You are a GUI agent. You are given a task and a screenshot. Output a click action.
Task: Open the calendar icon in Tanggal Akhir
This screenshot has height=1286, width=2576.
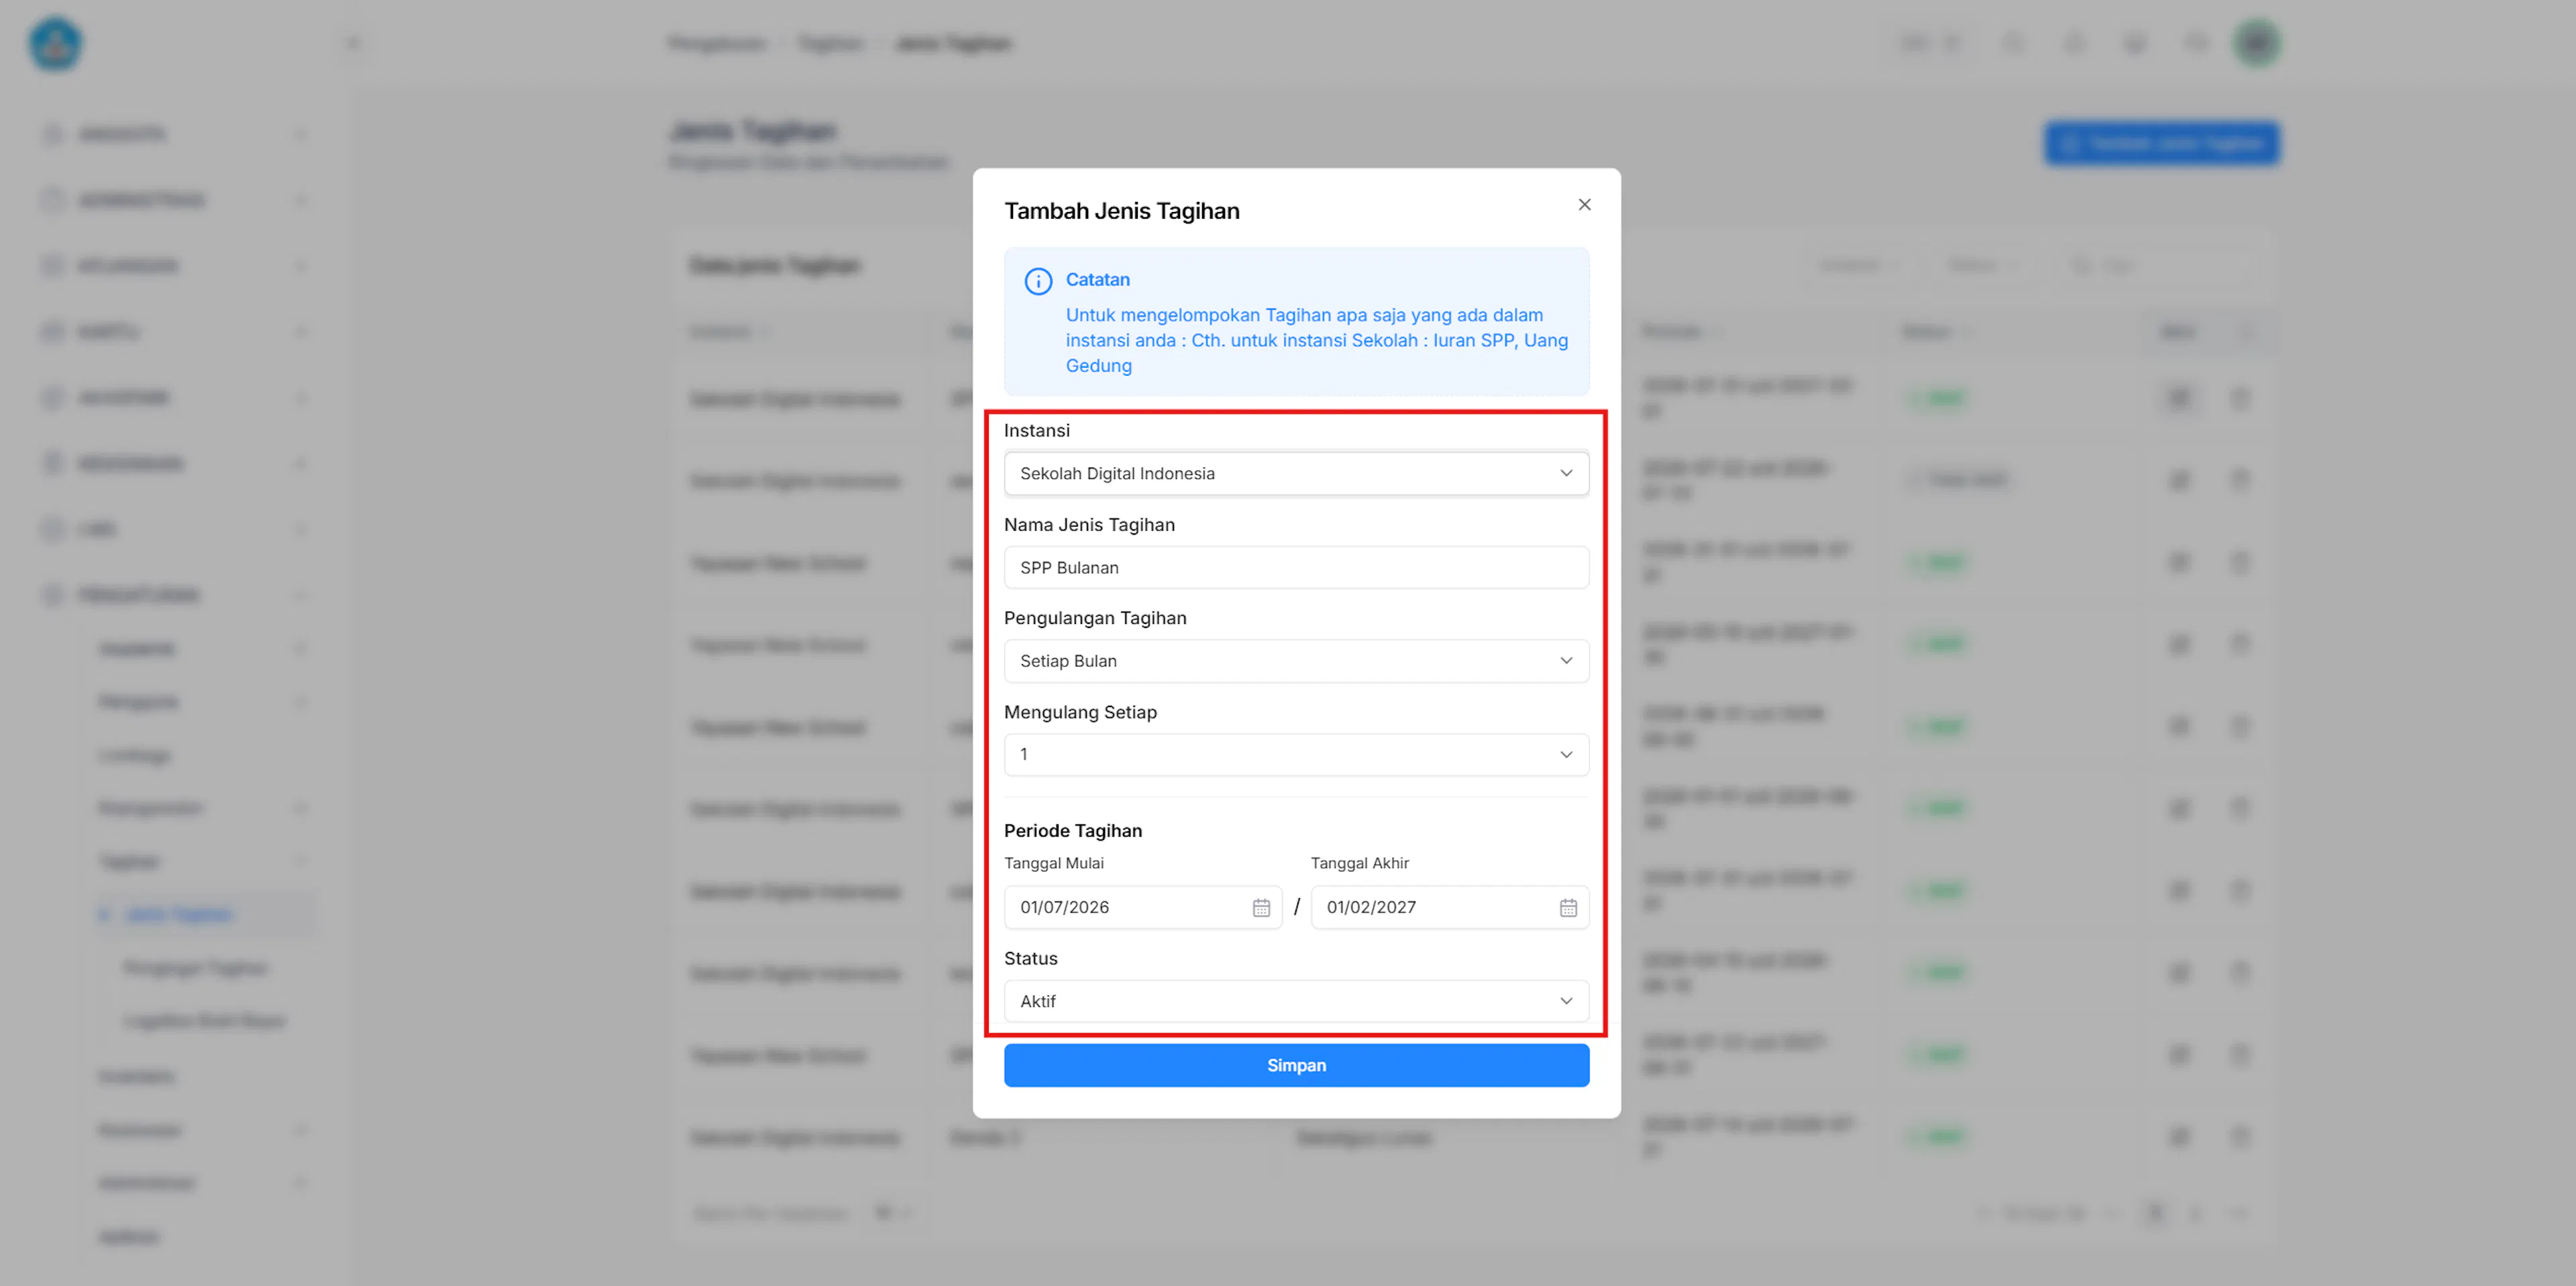1568,907
